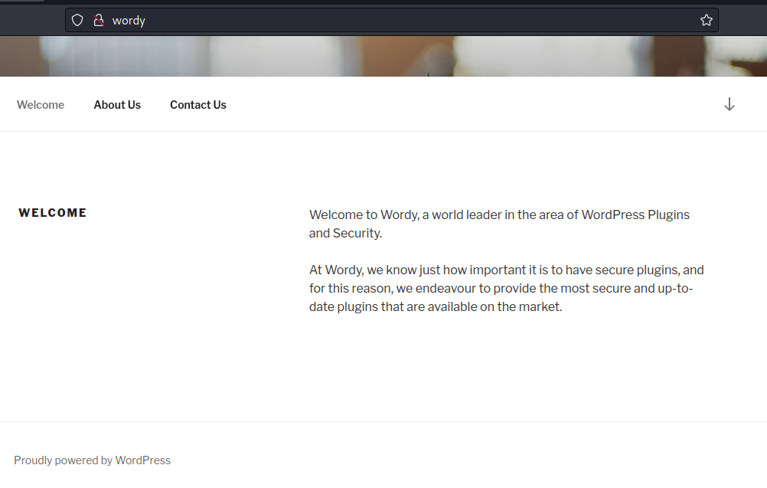The width and height of the screenshot is (767, 488).
Task: Select the 'wordy' URL in address bar
Action: point(129,21)
